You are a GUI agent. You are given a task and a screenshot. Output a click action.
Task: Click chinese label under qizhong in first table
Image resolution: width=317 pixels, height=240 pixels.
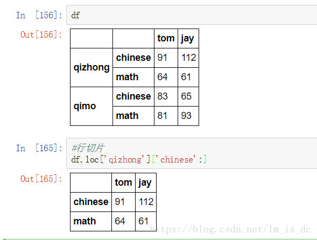tap(133, 58)
